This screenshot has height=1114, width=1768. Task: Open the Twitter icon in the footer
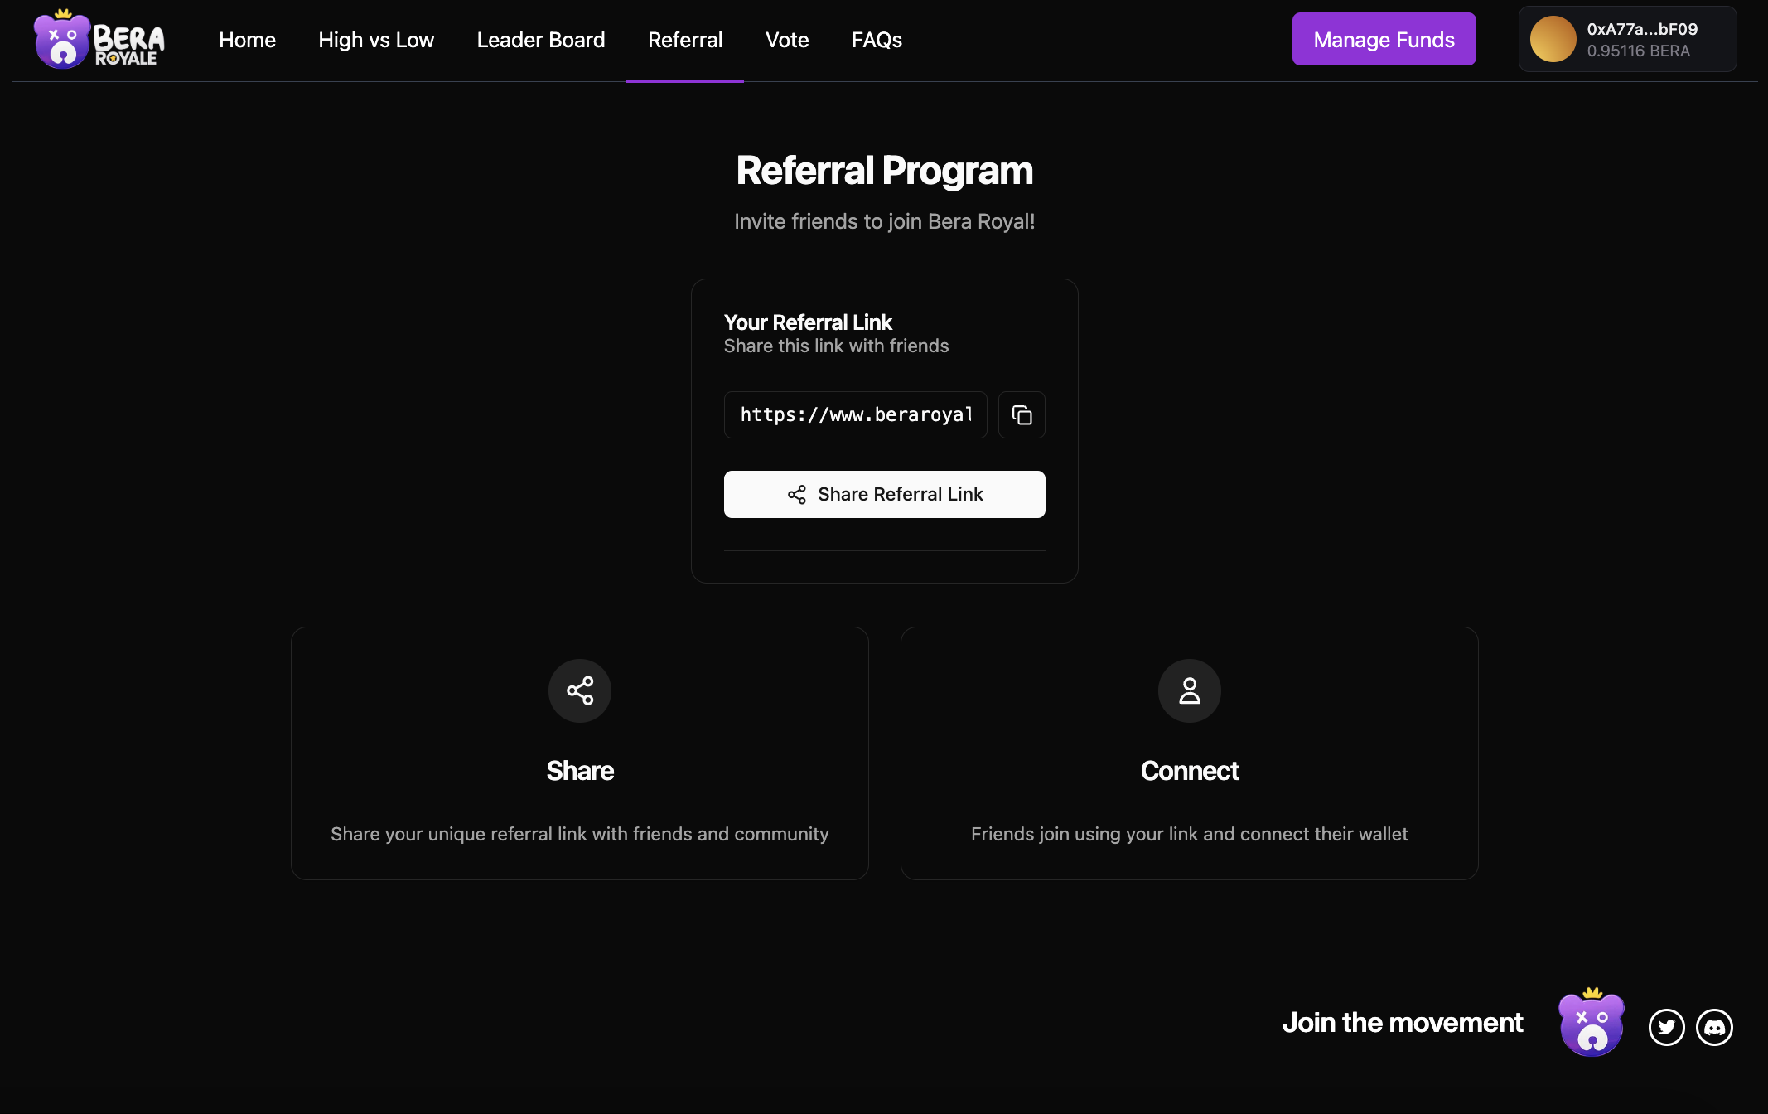coord(1667,1027)
